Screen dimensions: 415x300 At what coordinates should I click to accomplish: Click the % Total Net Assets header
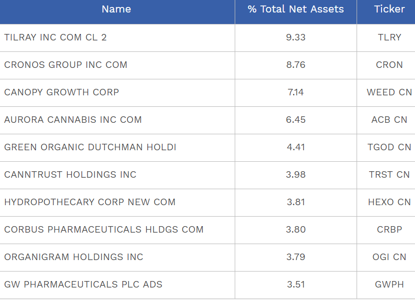coord(296,9)
